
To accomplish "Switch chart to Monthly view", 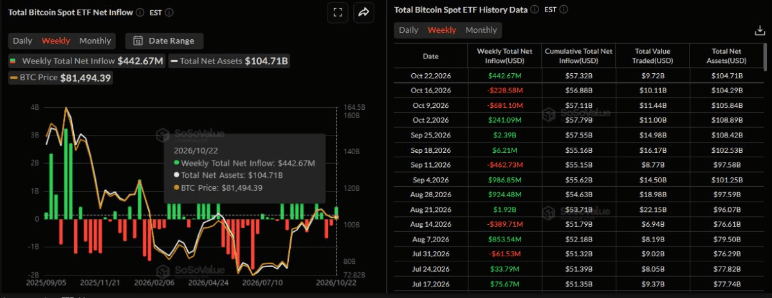I will click(x=95, y=40).
